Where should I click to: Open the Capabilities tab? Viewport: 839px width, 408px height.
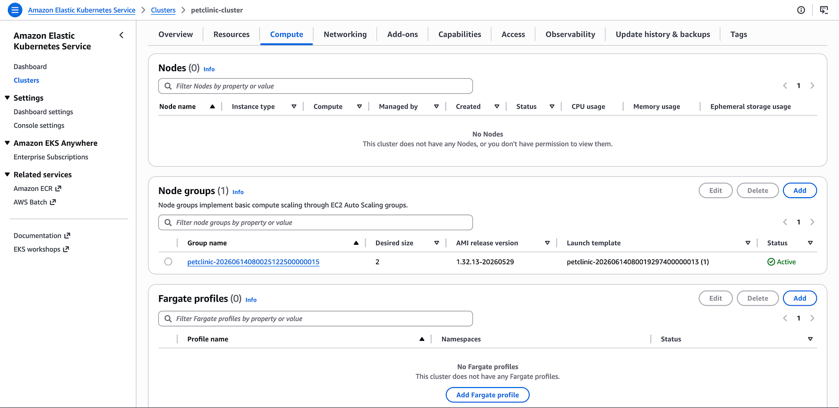(x=460, y=34)
